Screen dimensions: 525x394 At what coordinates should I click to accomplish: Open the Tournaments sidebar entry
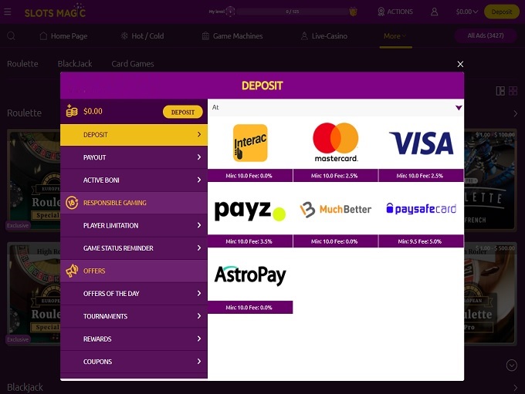point(134,316)
